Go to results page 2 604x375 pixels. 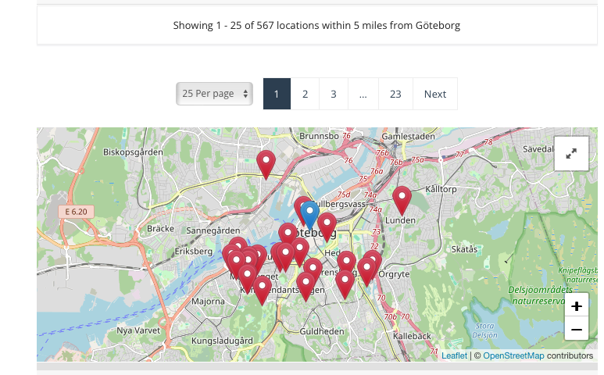pyautogui.click(x=305, y=95)
